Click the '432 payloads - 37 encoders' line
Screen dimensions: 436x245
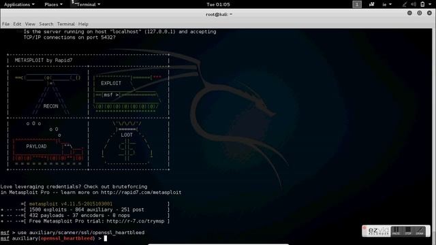click(79, 216)
